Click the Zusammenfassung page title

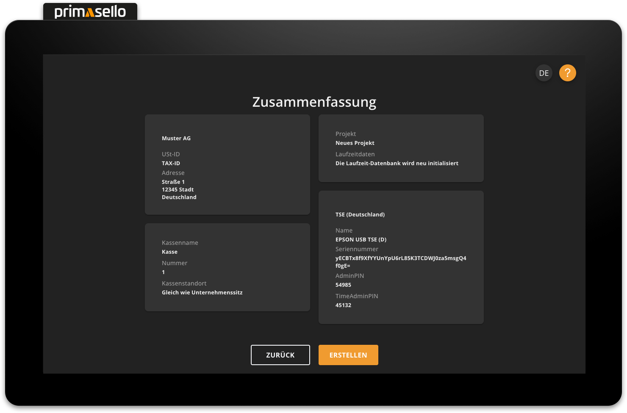tap(314, 102)
